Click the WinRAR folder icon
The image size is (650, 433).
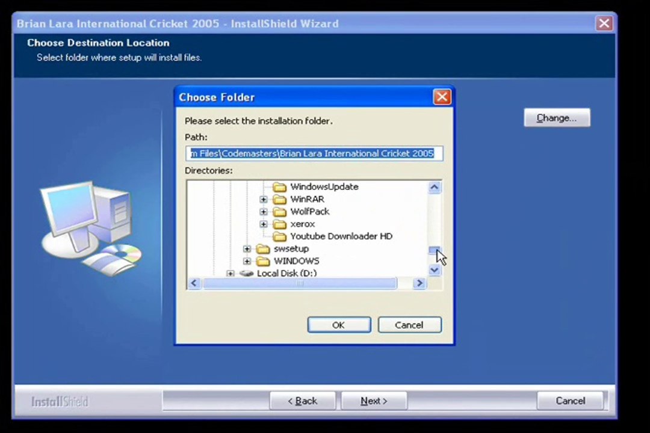[279, 199]
